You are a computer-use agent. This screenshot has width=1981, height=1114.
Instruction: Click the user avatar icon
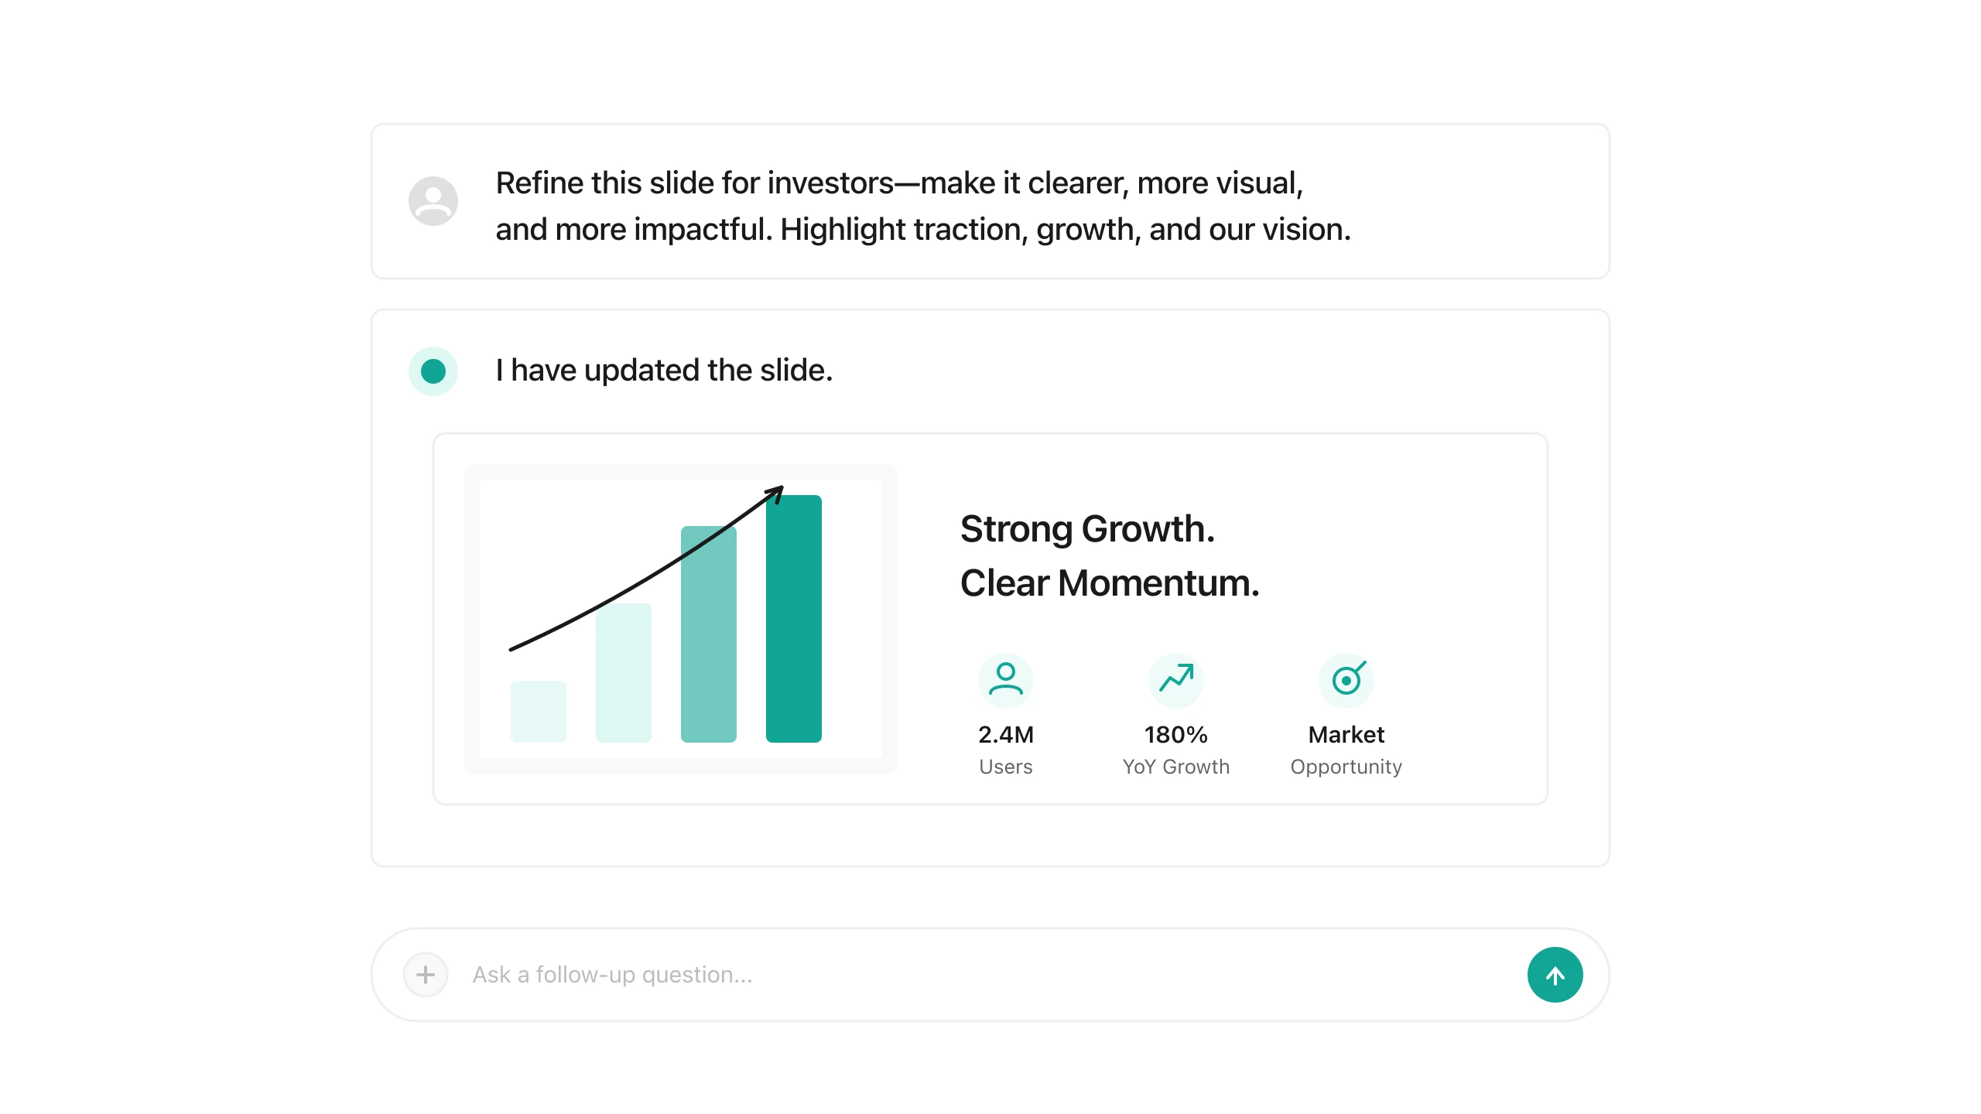(433, 201)
